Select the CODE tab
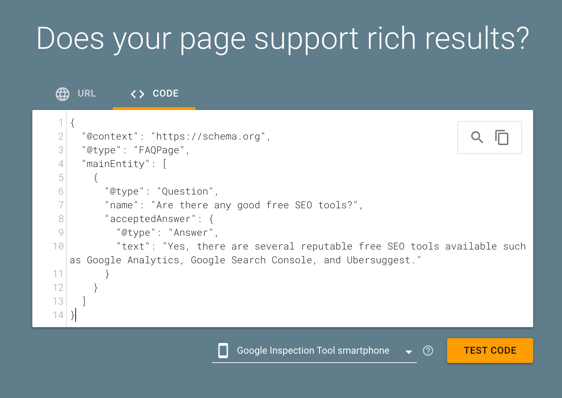The image size is (562, 398). pyautogui.click(x=154, y=94)
